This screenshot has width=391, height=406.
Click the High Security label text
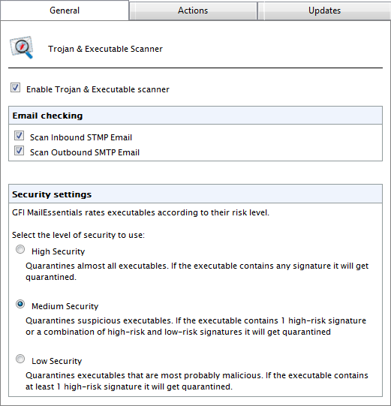(x=59, y=251)
